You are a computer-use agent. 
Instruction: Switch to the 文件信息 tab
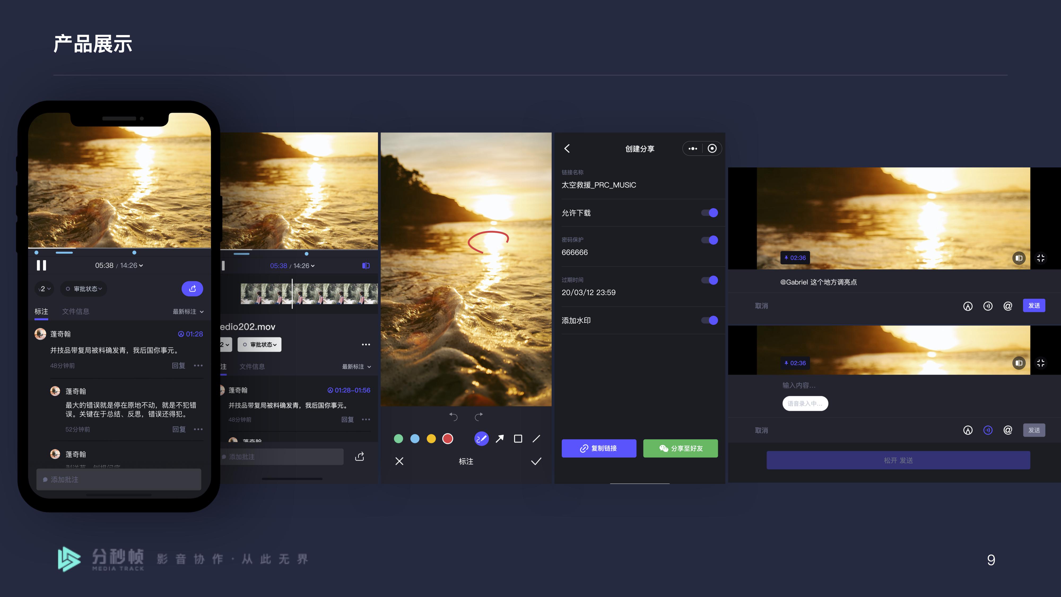pyautogui.click(x=75, y=312)
